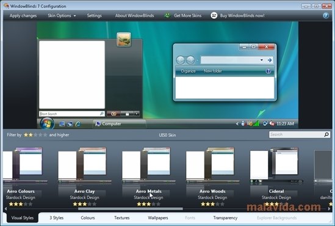Set filter rating to five stars
This screenshot has height=226, width=335.
click(x=45, y=135)
